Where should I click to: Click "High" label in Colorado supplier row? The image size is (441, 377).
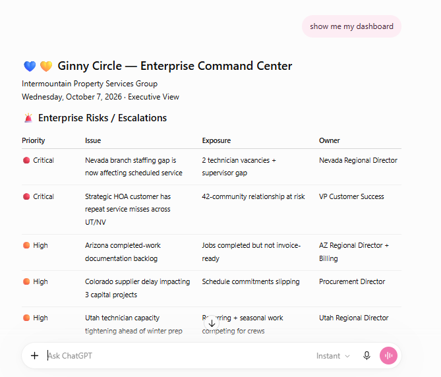pyautogui.click(x=40, y=281)
